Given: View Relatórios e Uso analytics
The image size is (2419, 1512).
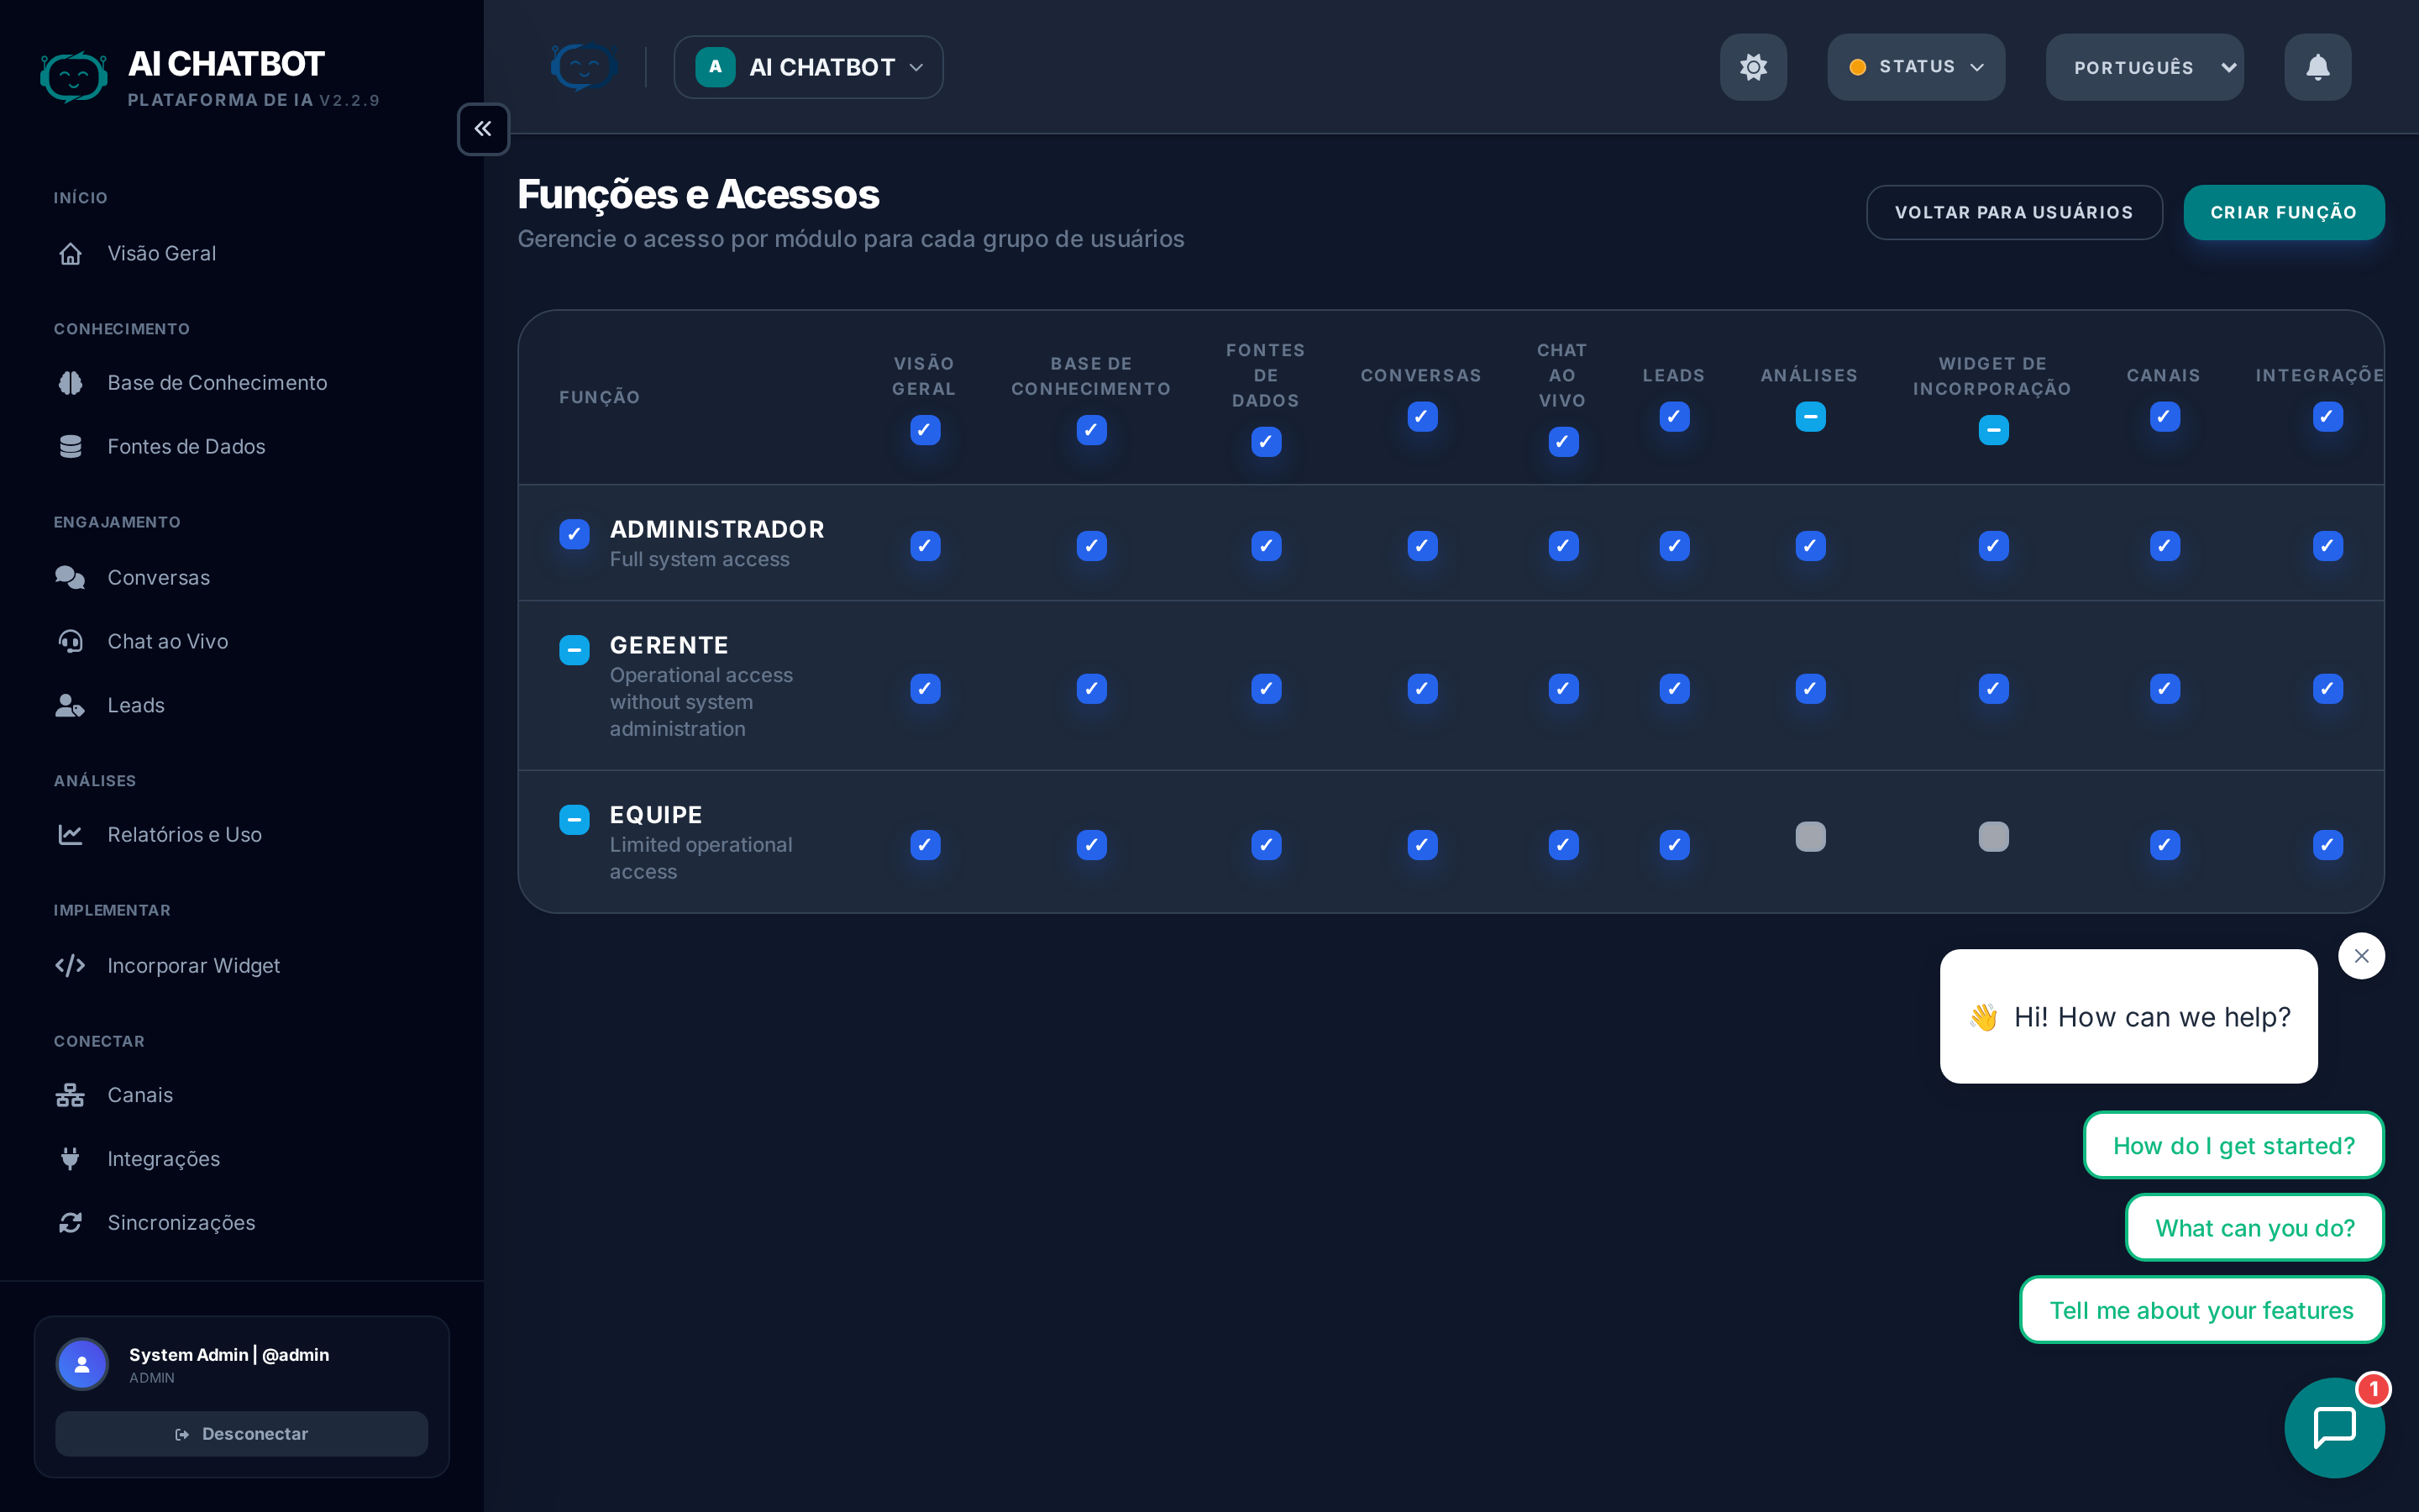Looking at the screenshot, I should point(184,834).
